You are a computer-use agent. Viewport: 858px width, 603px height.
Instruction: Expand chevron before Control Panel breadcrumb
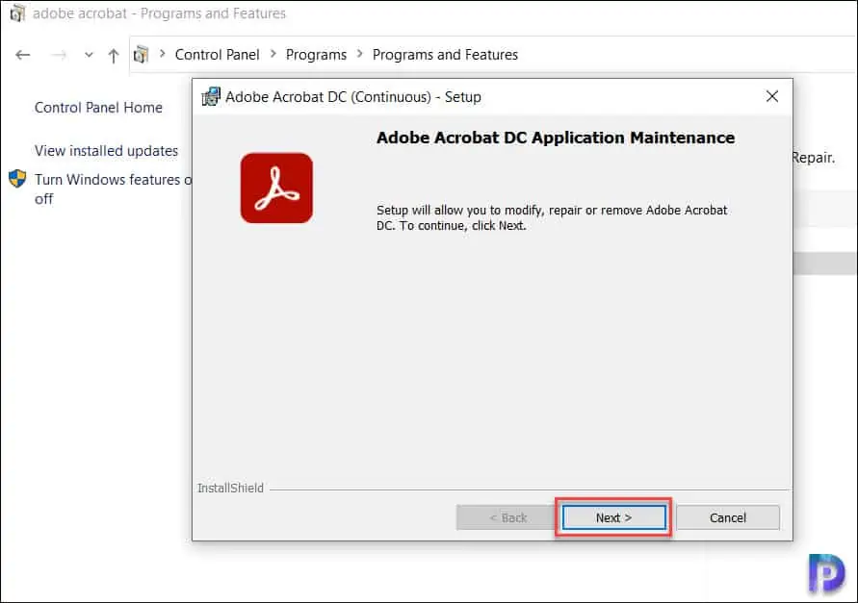pos(163,54)
